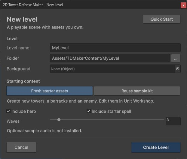
Task: Click the 'Waves' label
Action: (13, 121)
